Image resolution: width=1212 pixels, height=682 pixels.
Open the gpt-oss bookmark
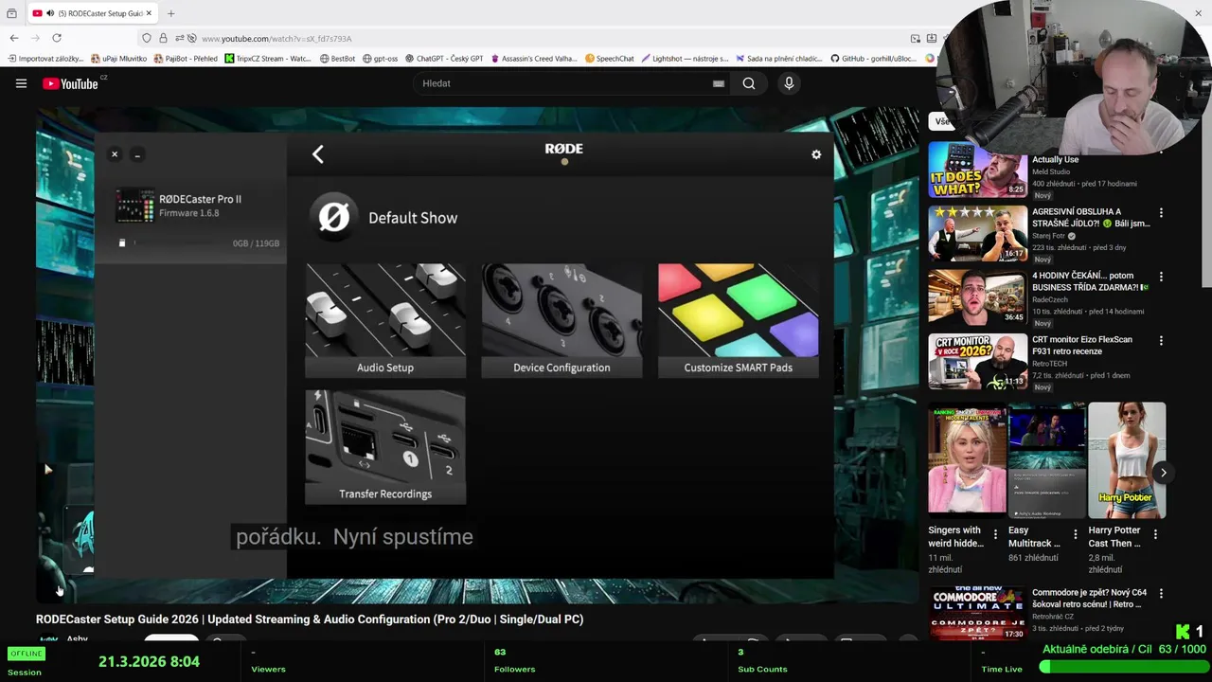tap(380, 59)
